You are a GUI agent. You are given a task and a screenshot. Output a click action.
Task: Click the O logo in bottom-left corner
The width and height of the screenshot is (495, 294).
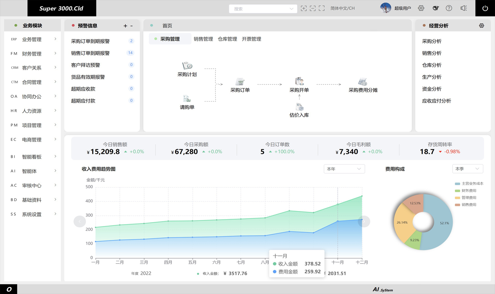pyautogui.click(x=9, y=289)
